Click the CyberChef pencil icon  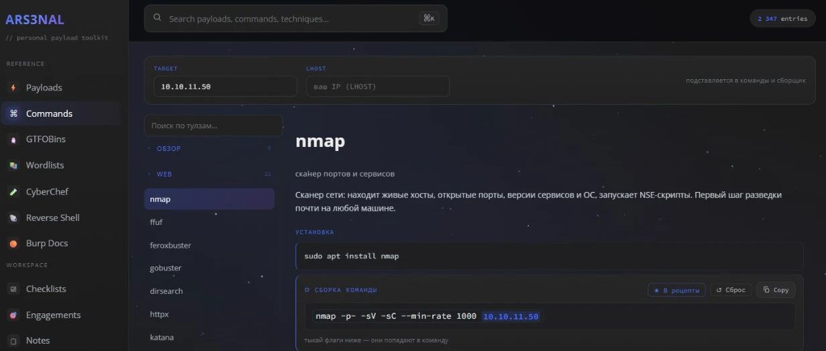point(13,192)
